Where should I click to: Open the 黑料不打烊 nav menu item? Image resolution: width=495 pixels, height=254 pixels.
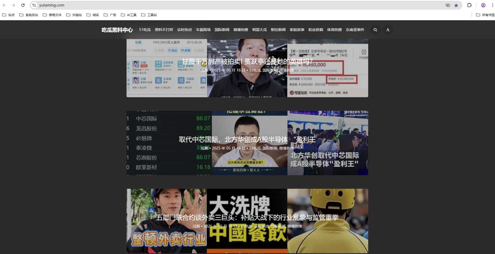(x=164, y=30)
